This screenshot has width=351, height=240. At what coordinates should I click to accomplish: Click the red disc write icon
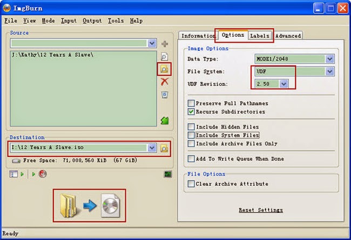(x=43, y=174)
